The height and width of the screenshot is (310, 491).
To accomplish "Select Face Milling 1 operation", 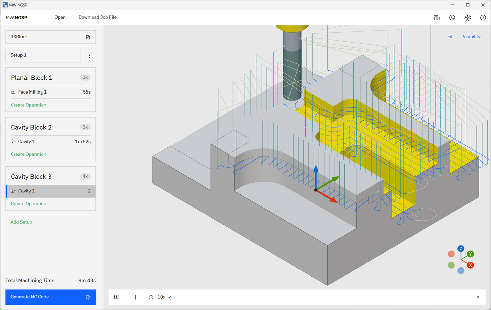I will coord(51,92).
